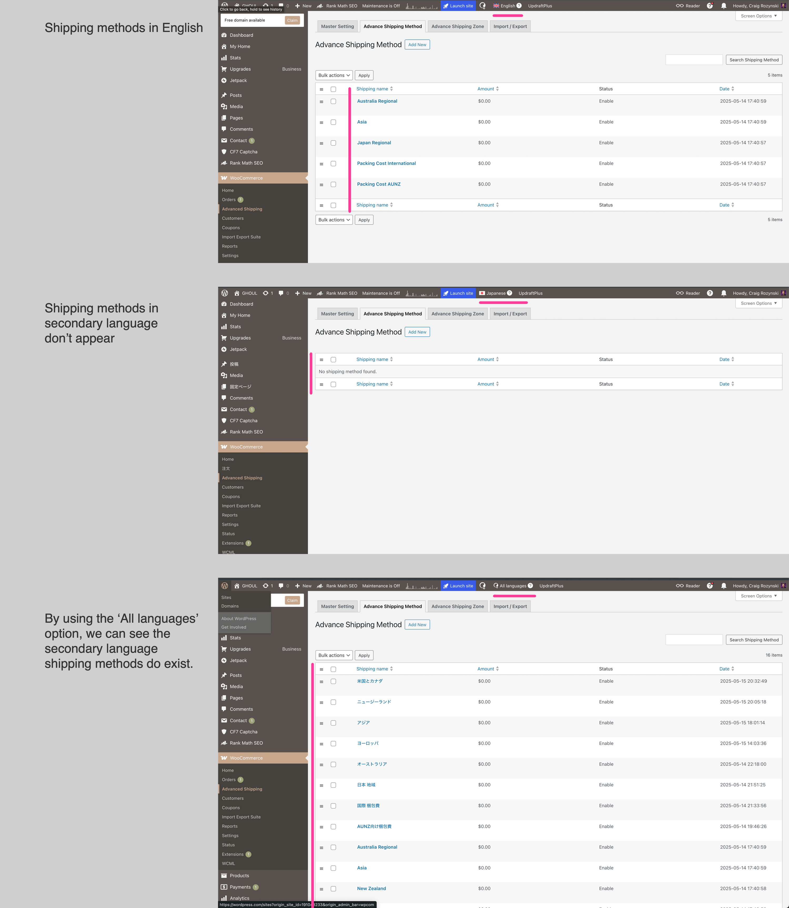Click the pages icon beside 固定ページ

224,386
